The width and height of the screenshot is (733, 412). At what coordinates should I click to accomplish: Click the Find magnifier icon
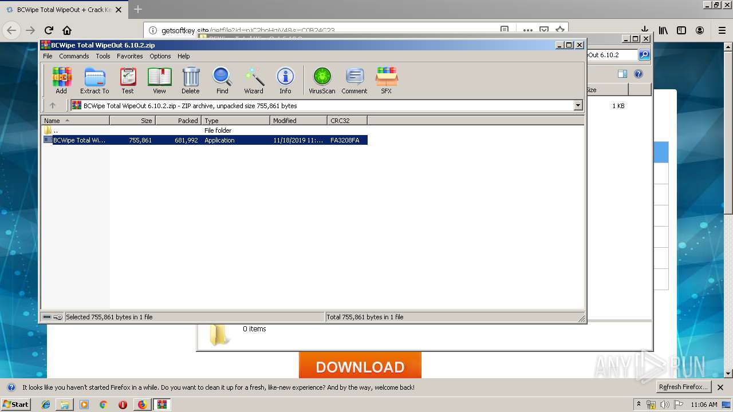pyautogui.click(x=222, y=80)
